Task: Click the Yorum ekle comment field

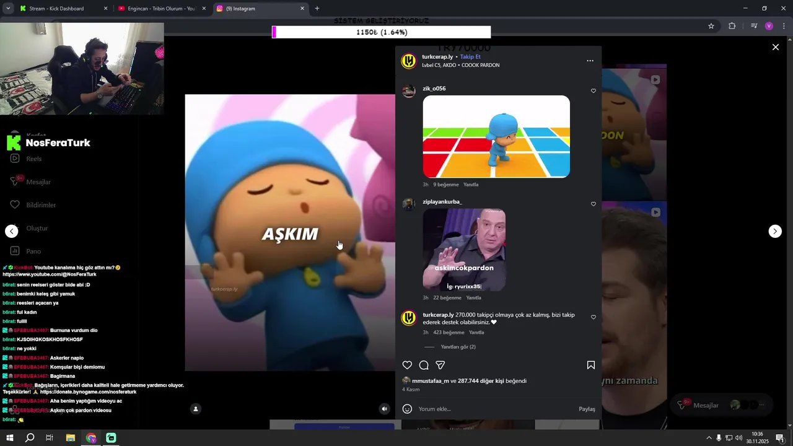Action: [x=496, y=409]
